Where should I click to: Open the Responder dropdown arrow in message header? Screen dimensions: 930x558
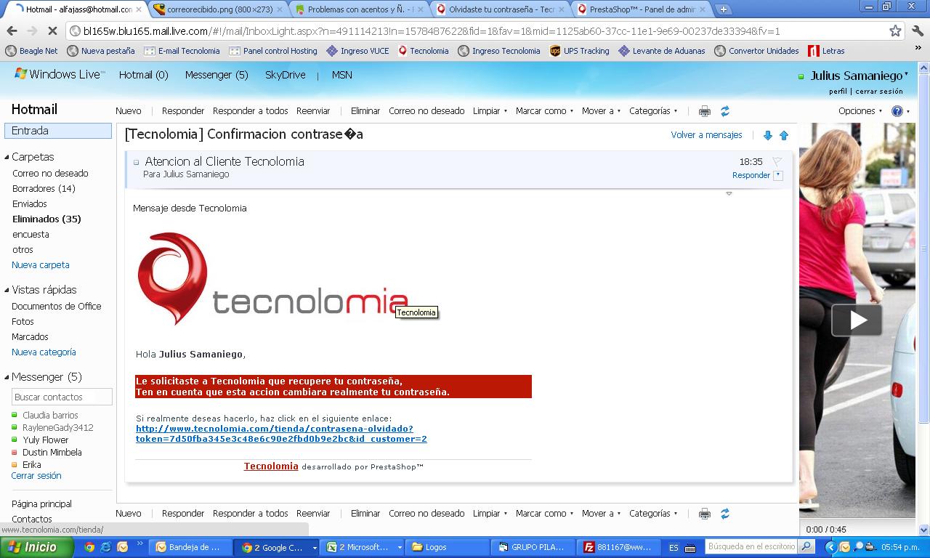[x=778, y=175]
